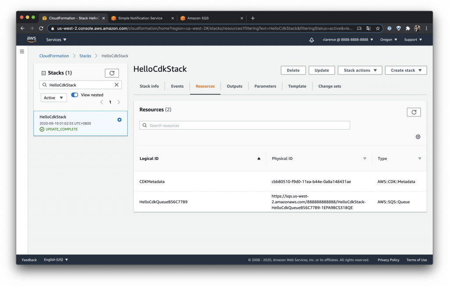Click the Update stack button
Image resolution: width=449 pixels, height=286 pixels.
[x=321, y=71]
